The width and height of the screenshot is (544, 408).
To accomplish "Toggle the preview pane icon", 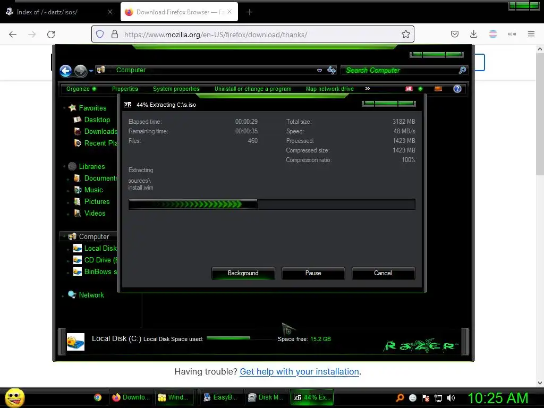I will coord(438,89).
